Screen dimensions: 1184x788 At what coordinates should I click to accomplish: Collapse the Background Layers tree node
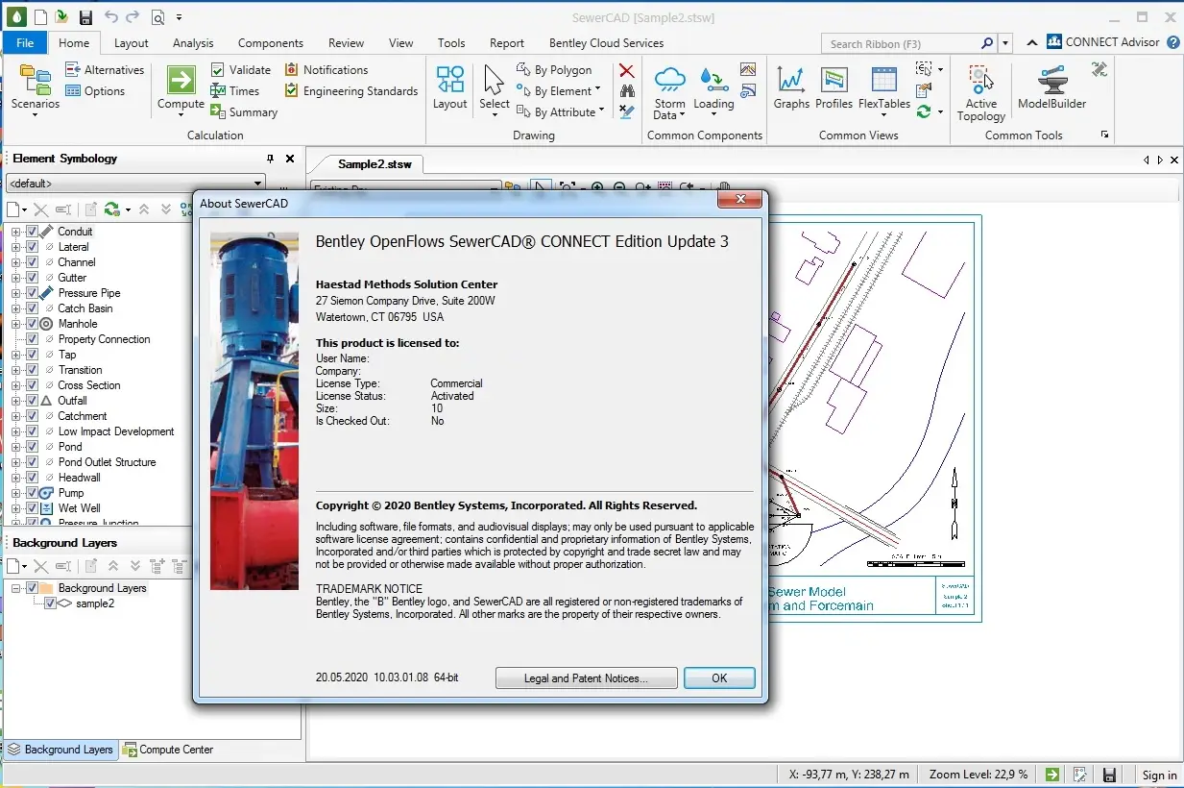[x=15, y=588]
